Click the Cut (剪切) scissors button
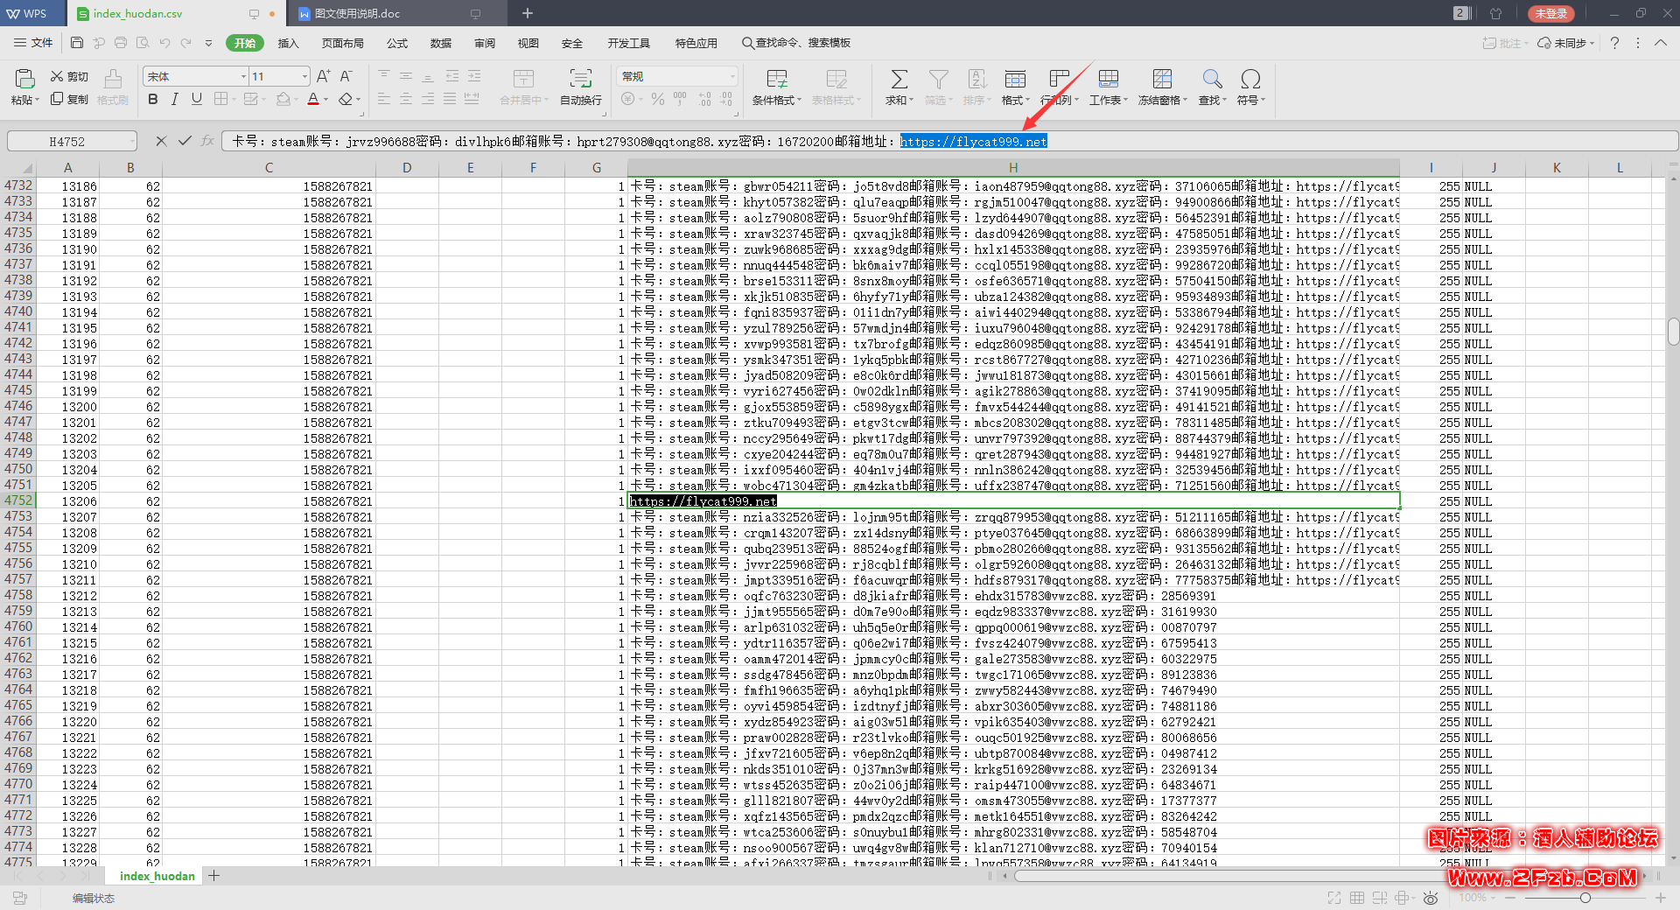Screen dimensions: 1680x910 click(69, 77)
